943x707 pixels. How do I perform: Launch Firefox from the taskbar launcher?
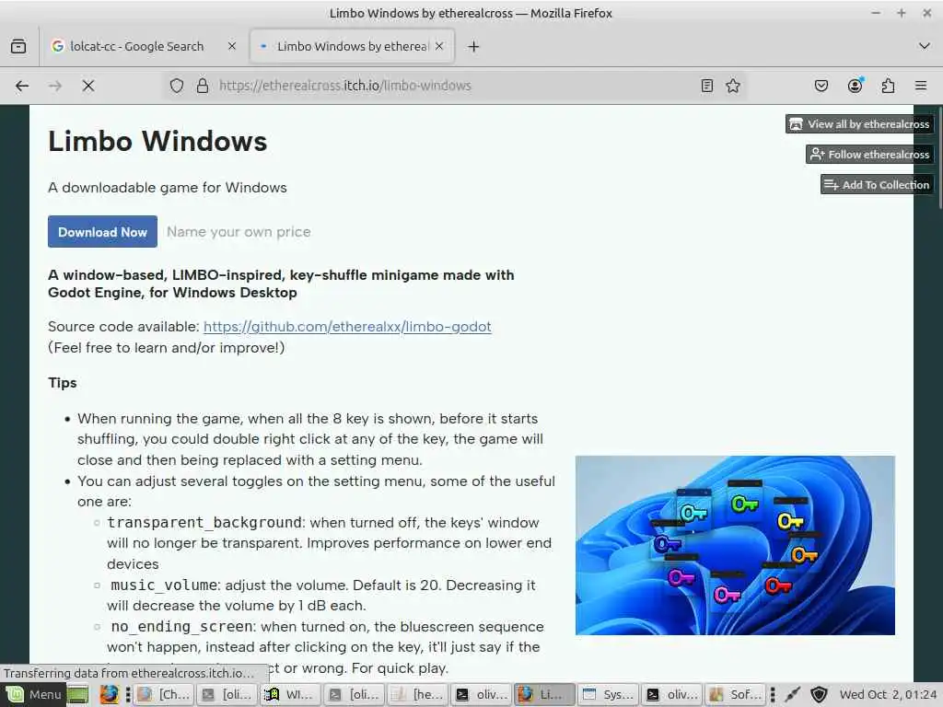[x=110, y=694]
